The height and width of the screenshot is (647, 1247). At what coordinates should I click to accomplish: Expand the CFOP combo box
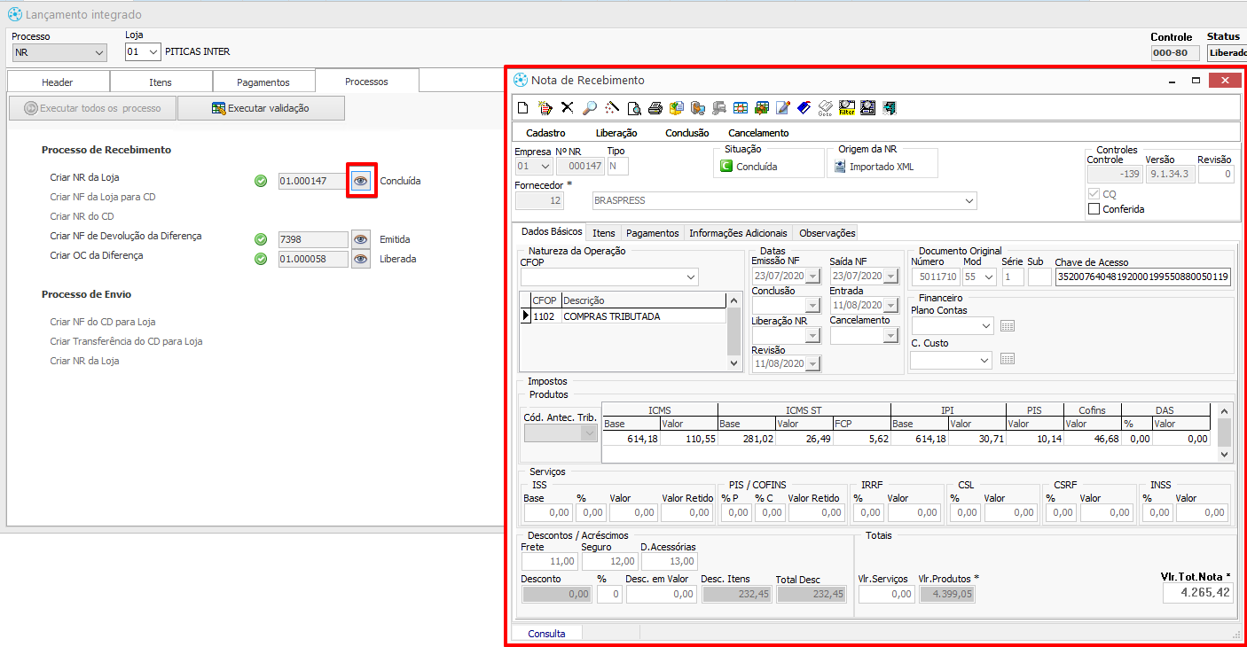691,277
